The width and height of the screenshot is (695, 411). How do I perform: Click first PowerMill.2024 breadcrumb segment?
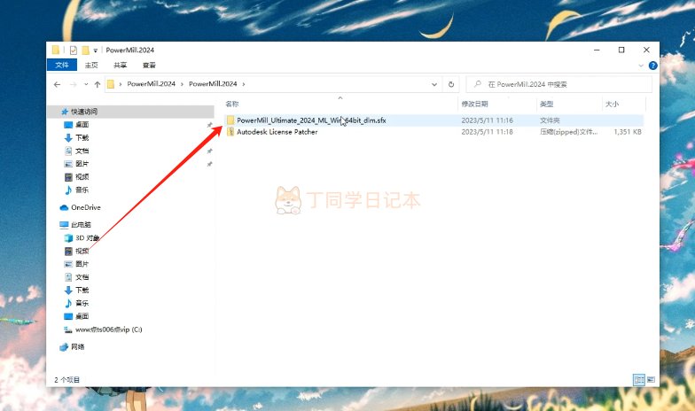(x=151, y=83)
